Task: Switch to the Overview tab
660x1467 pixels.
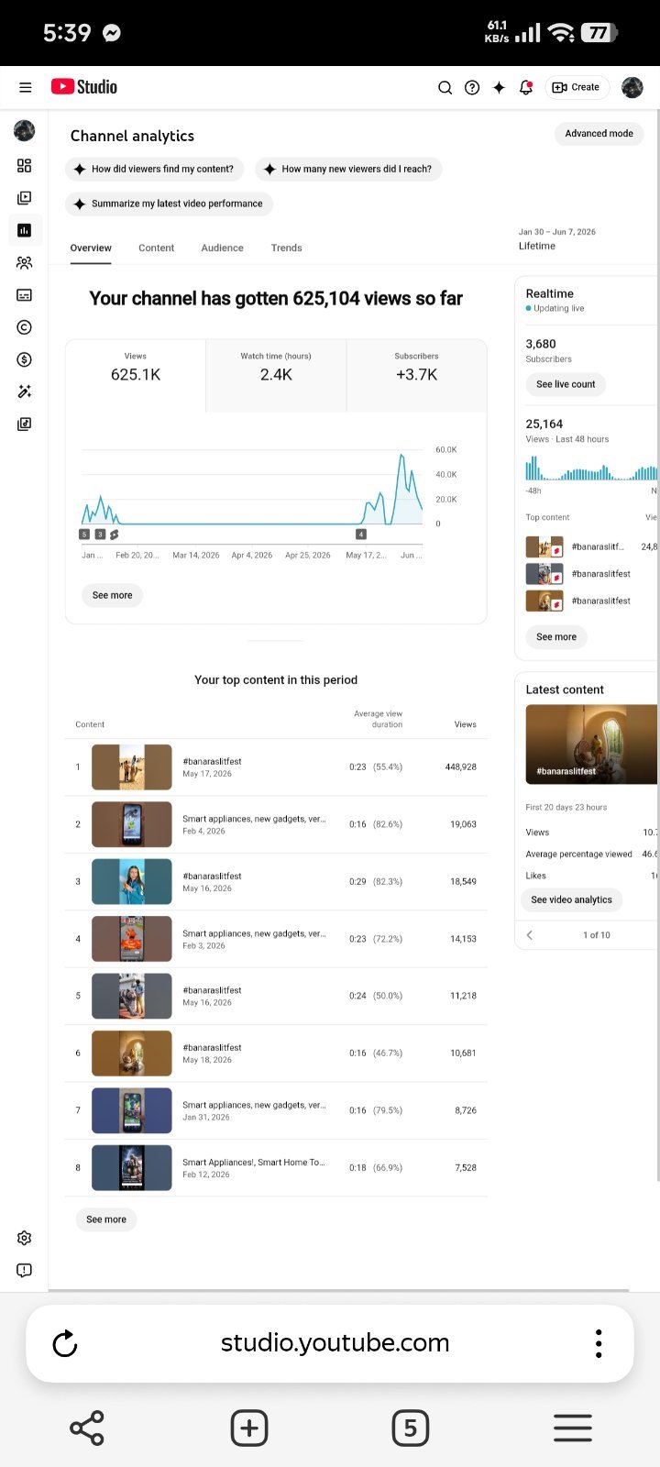Action: (x=91, y=248)
